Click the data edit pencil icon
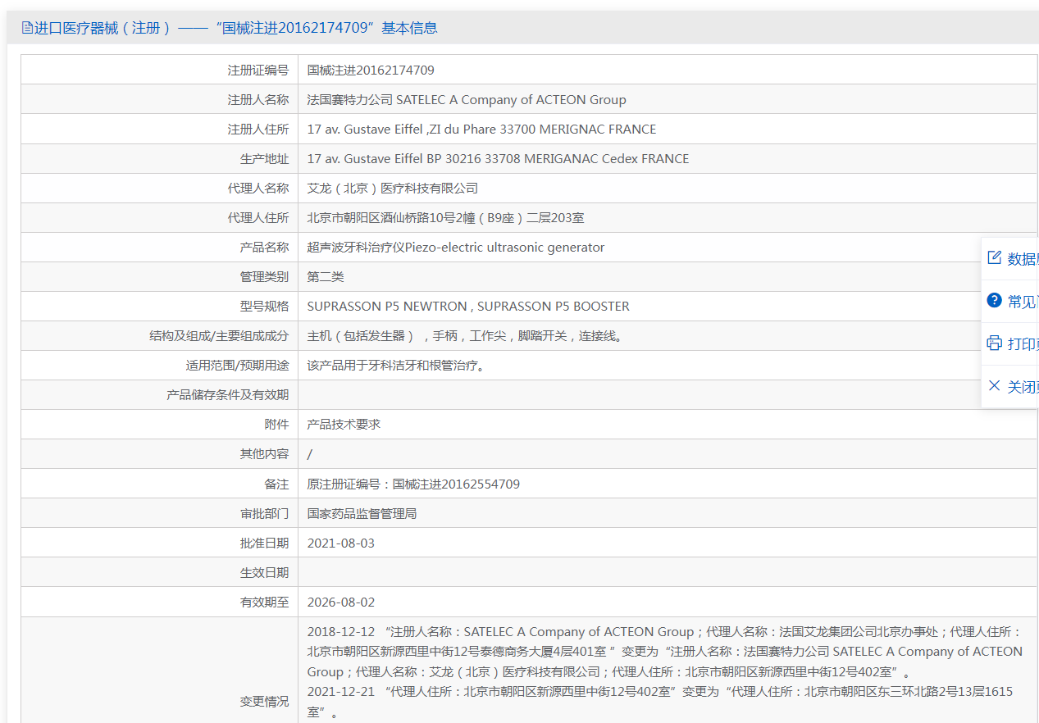Image resolution: width=1039 pixels, height=723 pixels. click(x=994, y=258)
